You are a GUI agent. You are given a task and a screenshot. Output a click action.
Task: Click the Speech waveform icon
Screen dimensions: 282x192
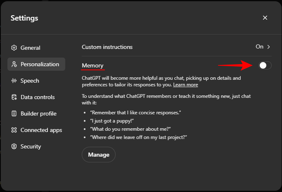[14, 81]
